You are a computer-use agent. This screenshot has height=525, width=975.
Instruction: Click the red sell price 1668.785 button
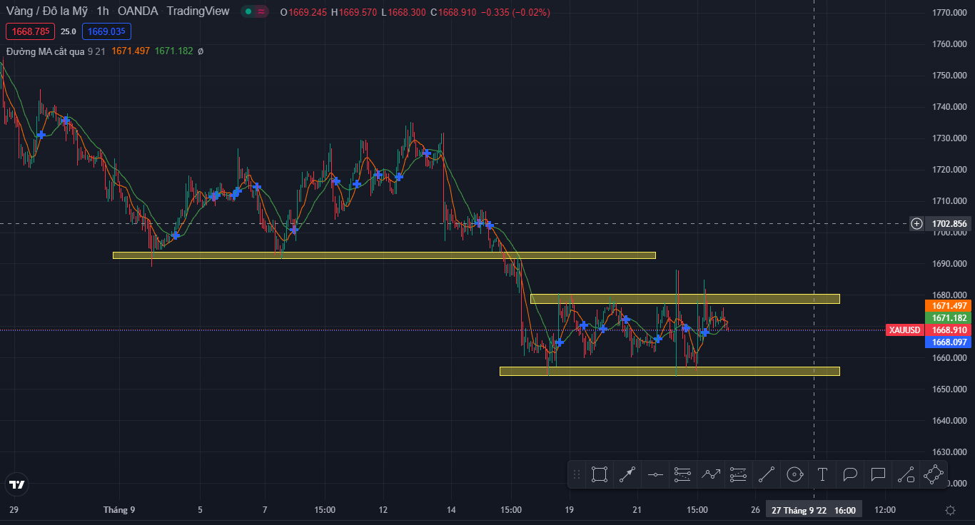point(31,31)
